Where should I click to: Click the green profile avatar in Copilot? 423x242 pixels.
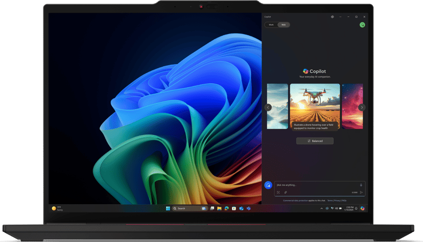click(x=362, y=25)
